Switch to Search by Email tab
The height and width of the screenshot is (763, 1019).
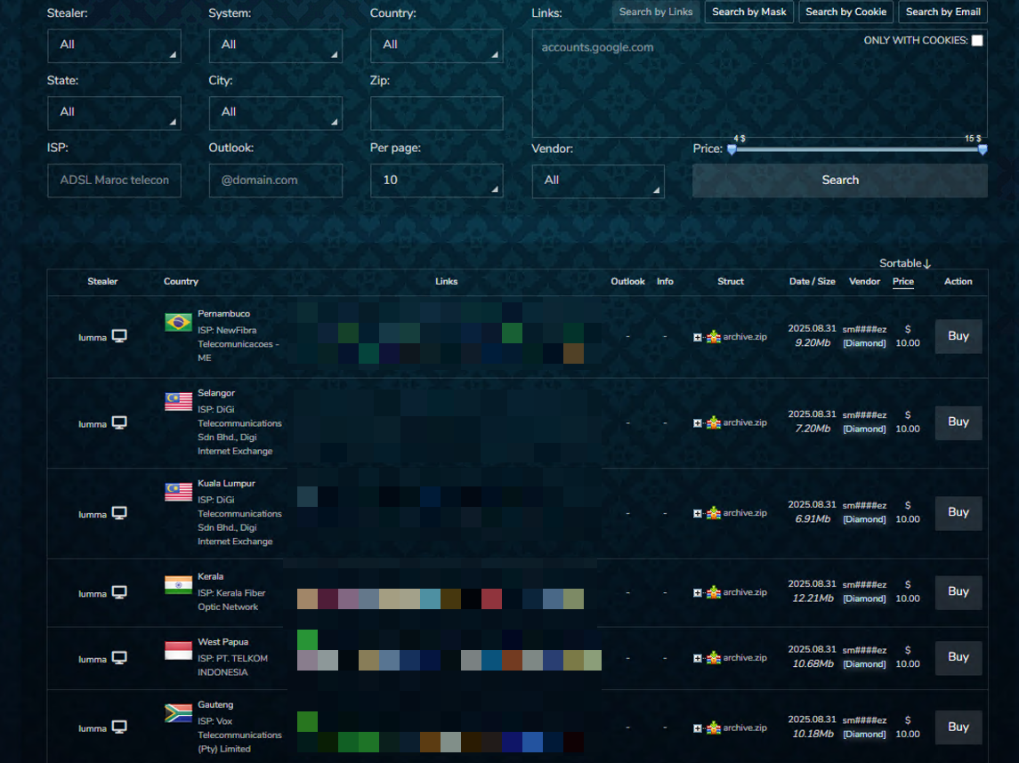[x=943, y=12]
